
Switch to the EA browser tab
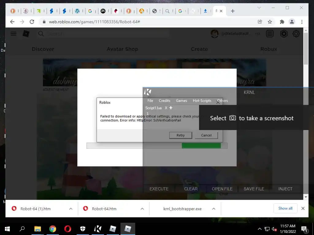pyautogui.click(x=103, y=11)
